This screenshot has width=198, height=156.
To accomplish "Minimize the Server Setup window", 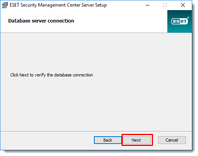I will coord(148,5).
